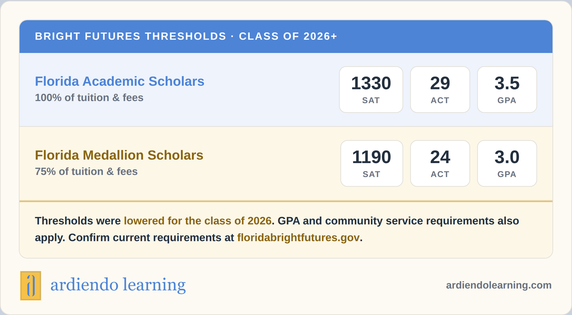Click the Florida Academic Scholars heading

(x=120, y=81)
